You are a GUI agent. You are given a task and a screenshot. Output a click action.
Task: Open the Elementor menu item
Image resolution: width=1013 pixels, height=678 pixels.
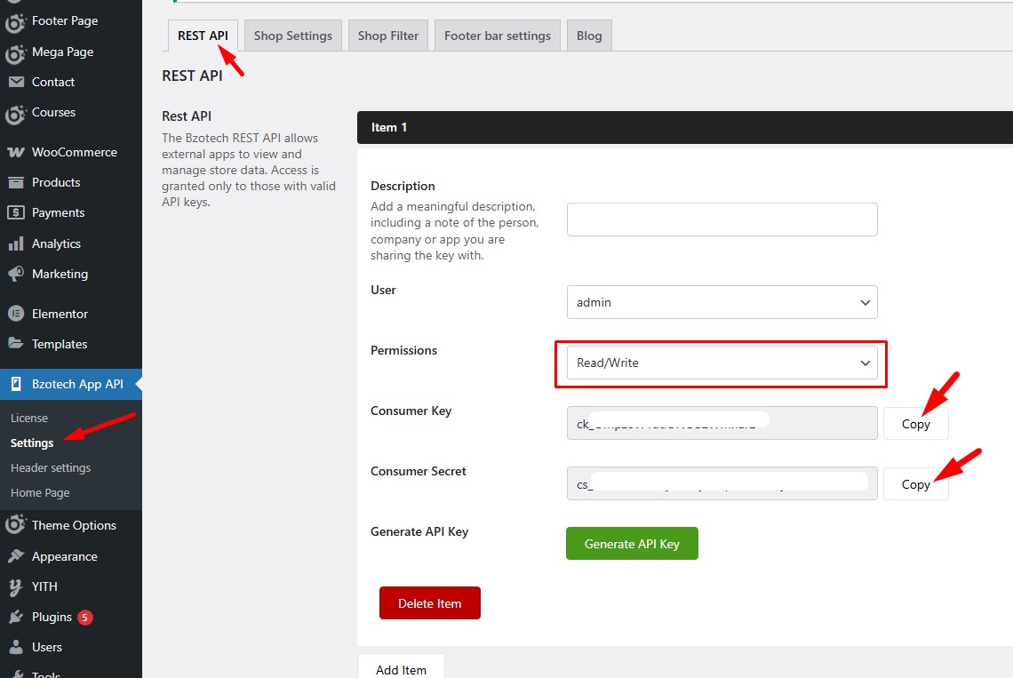(x=71, y=314)
